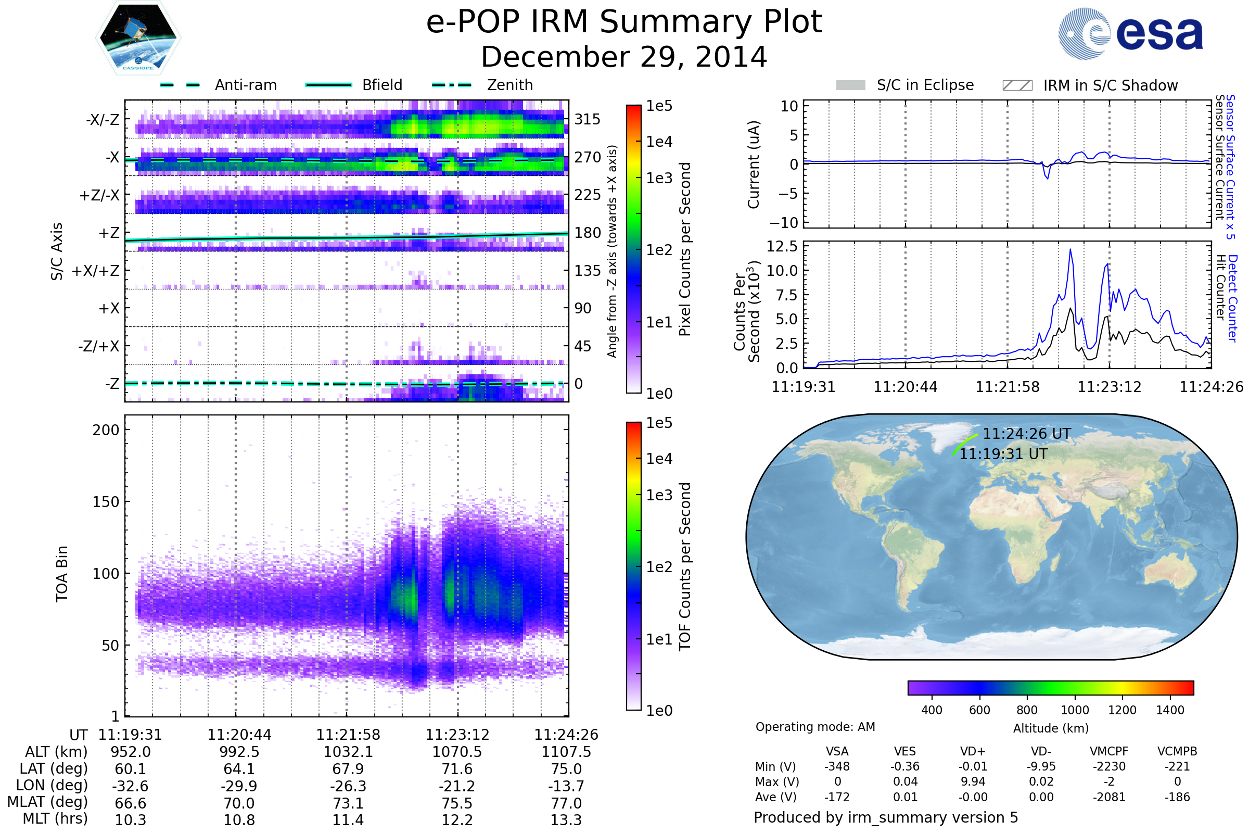Click the TOA Bin y-axis label
Image resolution: width=1249 pixels, height=833 pixels.
(x=61, y=574)
